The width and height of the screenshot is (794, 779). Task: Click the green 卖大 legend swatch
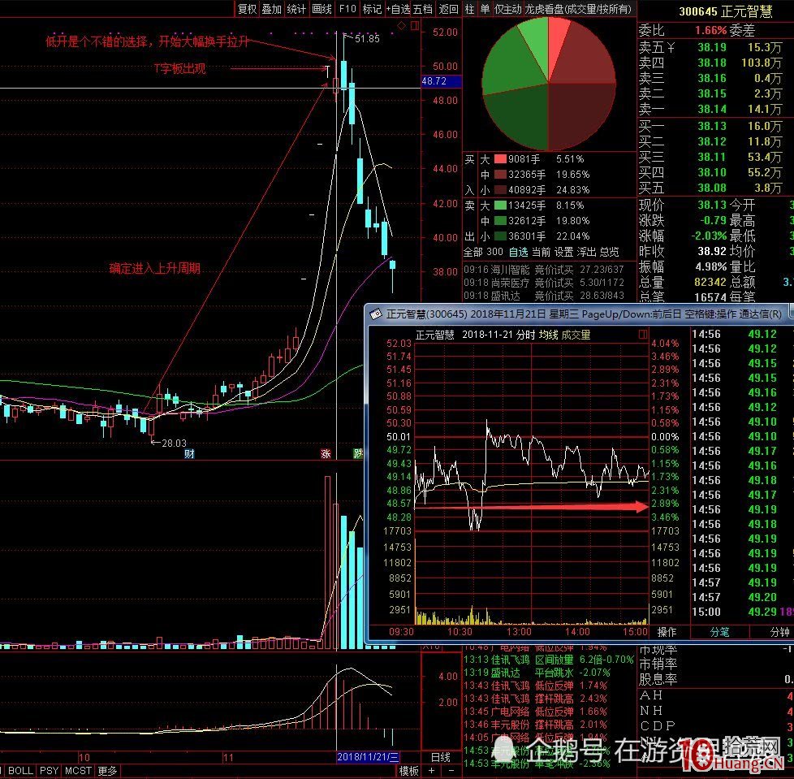click(x=500, y=206)
